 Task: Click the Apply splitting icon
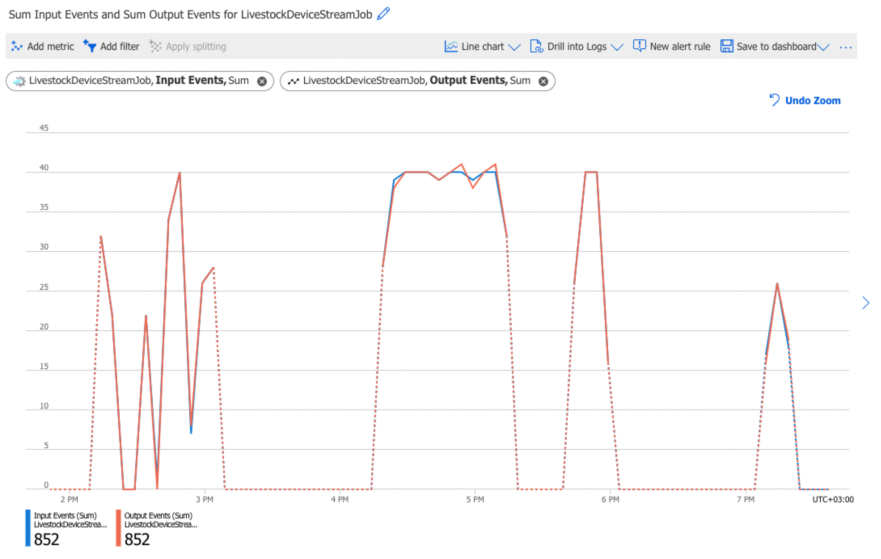tap(155, 46)
